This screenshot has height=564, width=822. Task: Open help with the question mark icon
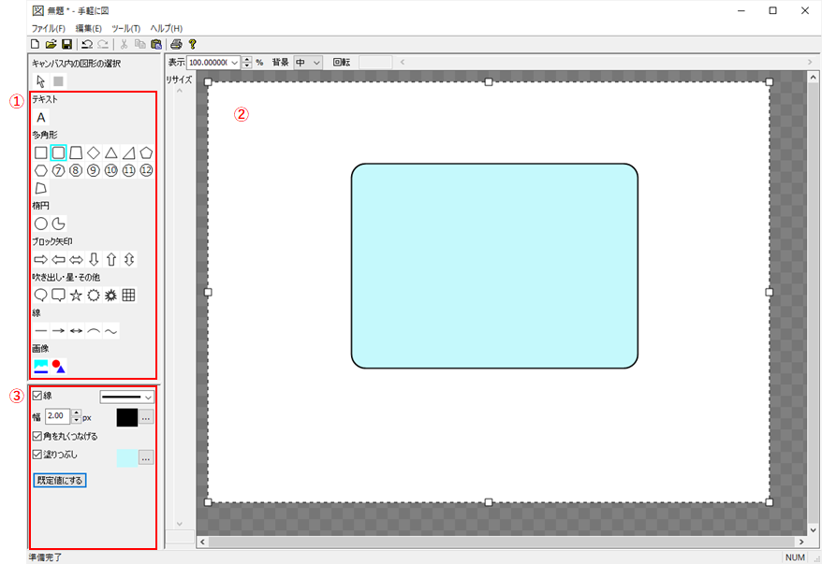click(192, 45)
